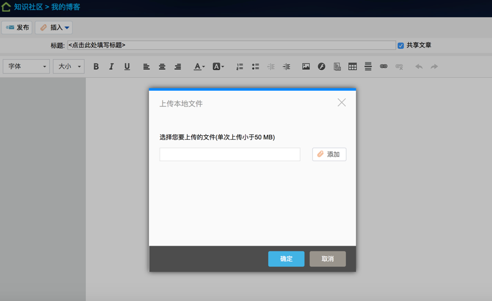The height and width of the screenshot is (301, 492).
Task: Insert a hyperlink
Action: [x=383, y=66]
